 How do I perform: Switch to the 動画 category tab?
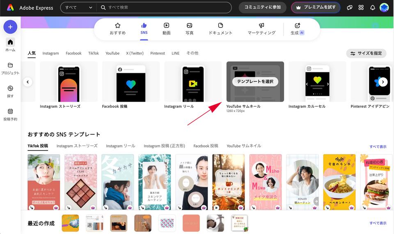pyautogui.click(x=166, y=28)
